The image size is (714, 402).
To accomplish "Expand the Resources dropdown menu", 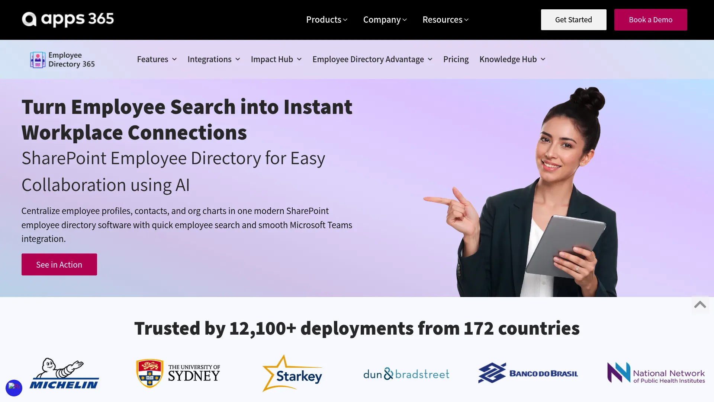I will [x=446, y=20].
